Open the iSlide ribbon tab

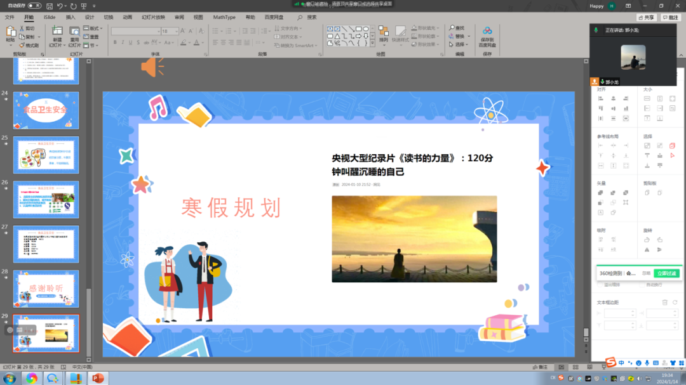(x=49, y=17)
